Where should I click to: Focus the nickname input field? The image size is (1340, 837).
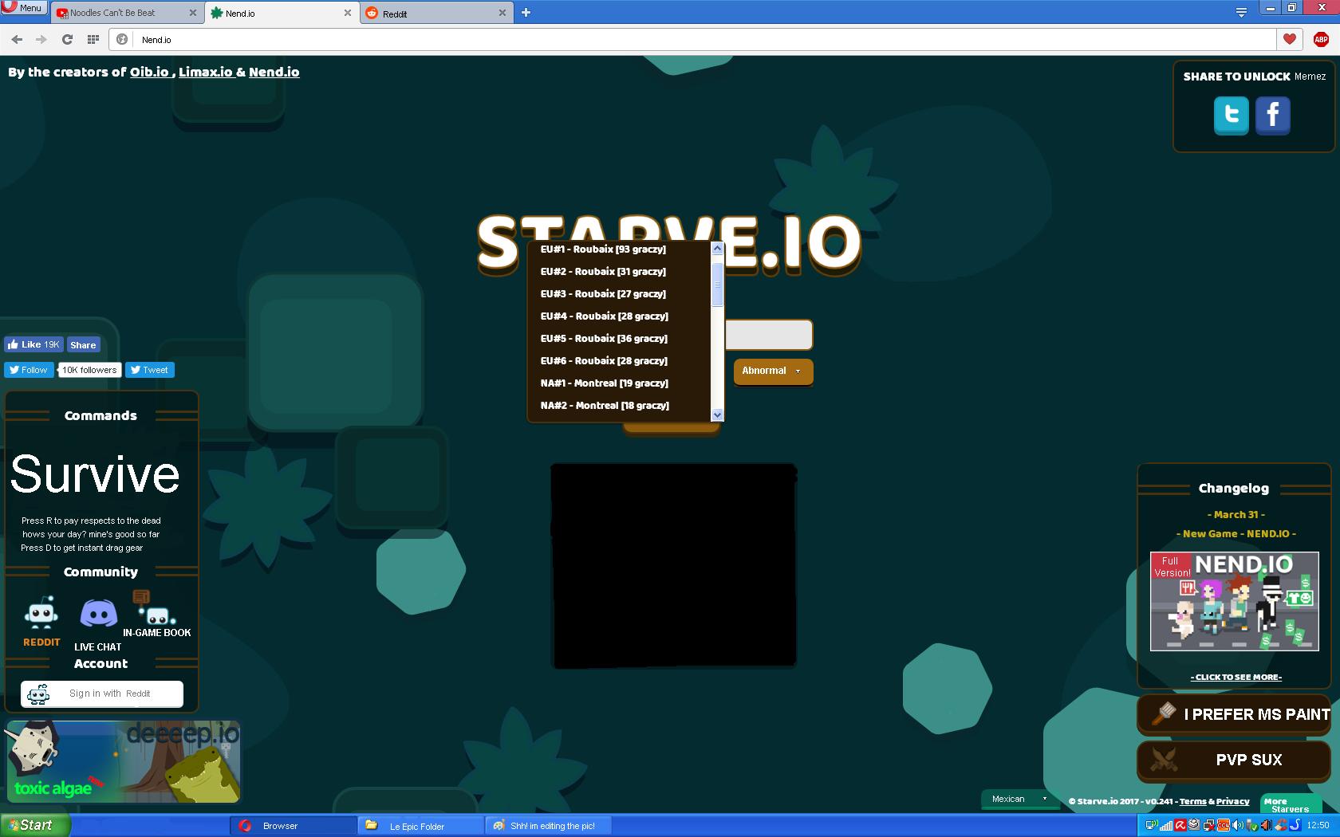point(769,335)
